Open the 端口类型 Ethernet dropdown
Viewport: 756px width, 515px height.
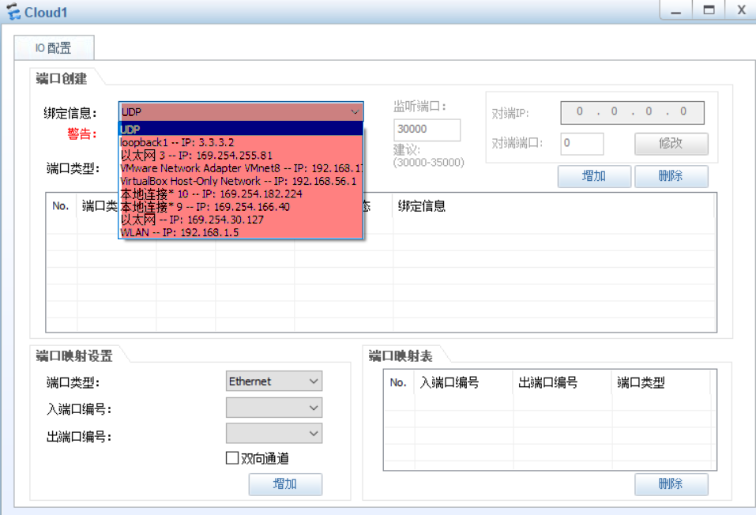(x=274, y=382)
